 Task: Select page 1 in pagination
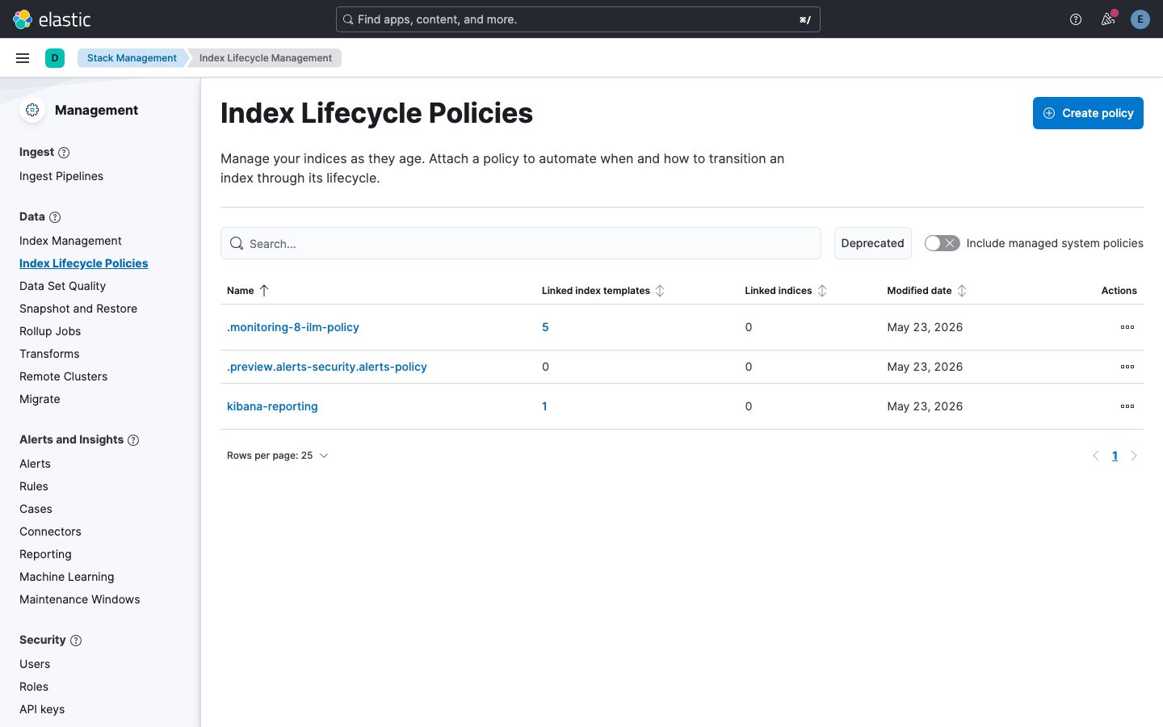pyautogui.click(x=1115, y=456)
